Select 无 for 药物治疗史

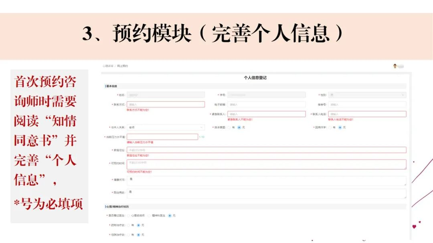(x=139, y=225)
